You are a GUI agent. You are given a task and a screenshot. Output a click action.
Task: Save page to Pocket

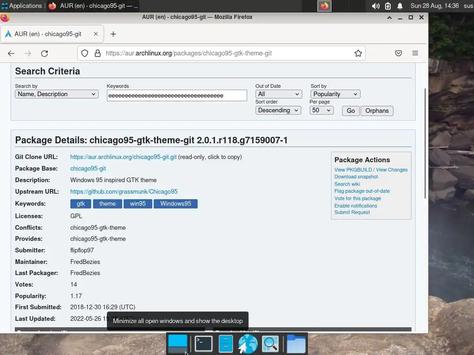tap(399, 54)
